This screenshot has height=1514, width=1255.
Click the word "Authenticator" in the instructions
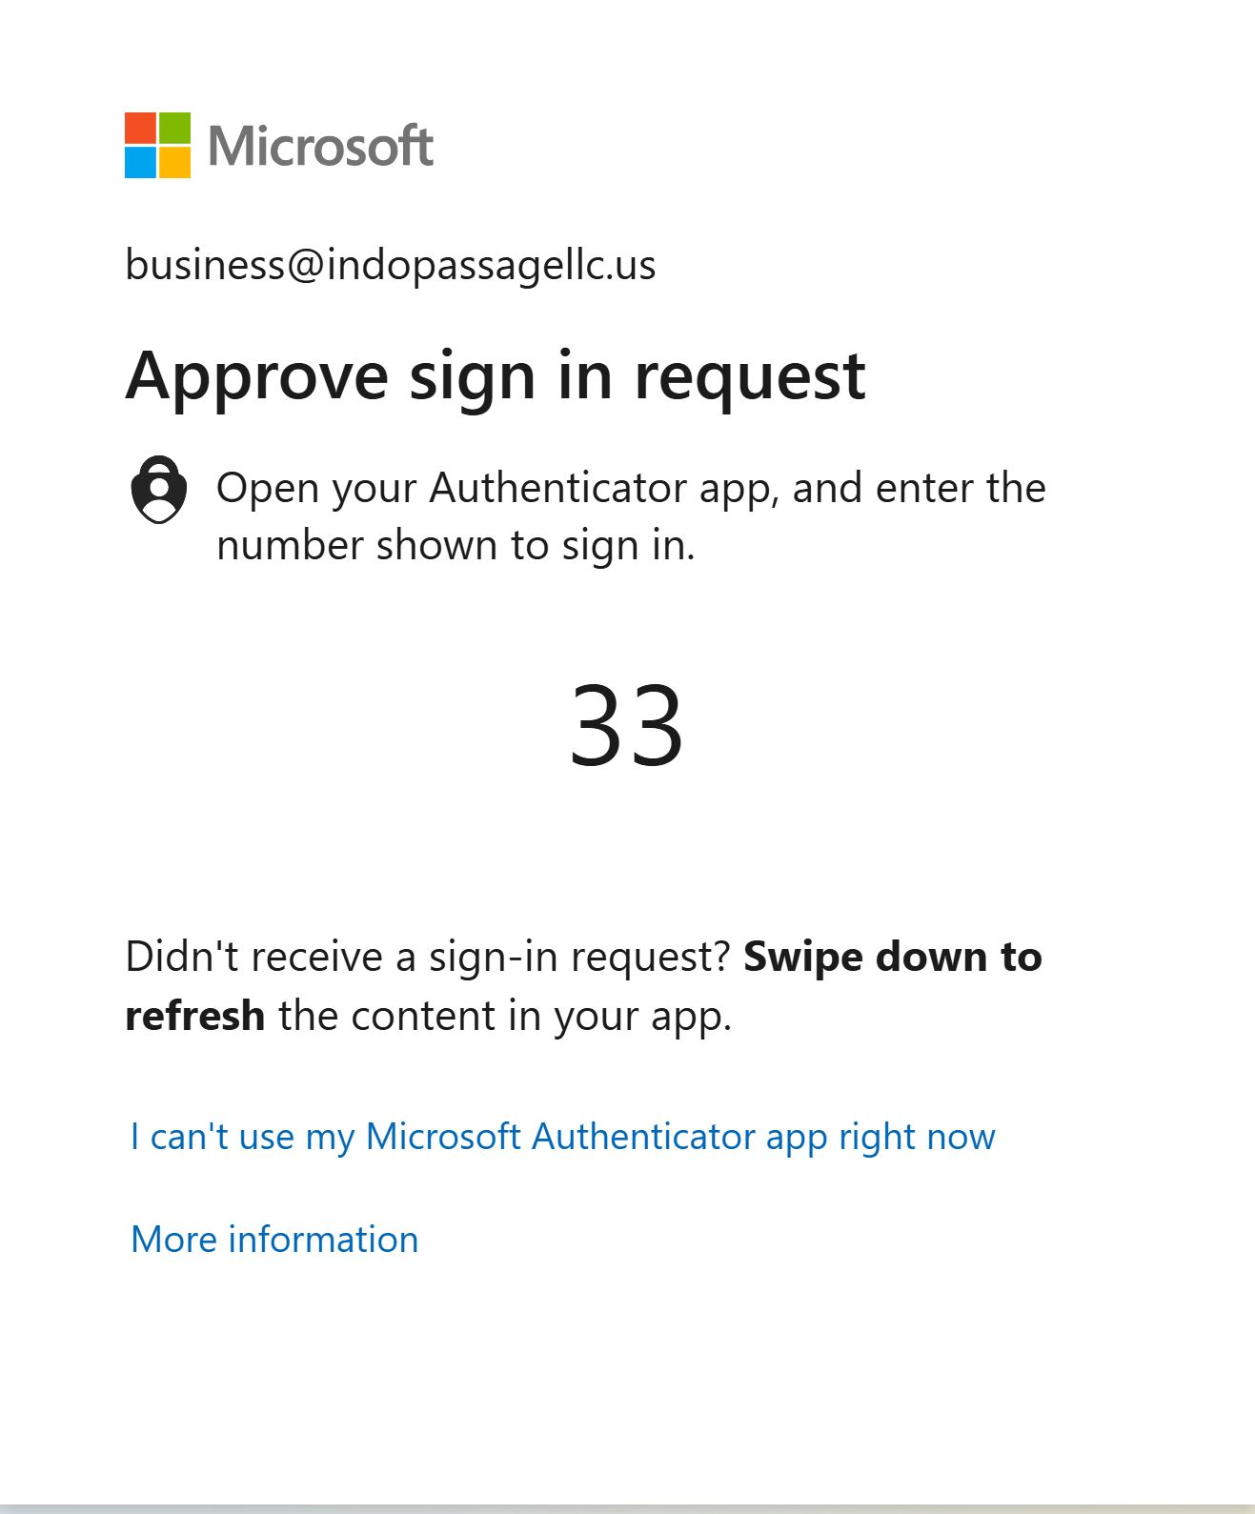[x=557, y=488]
